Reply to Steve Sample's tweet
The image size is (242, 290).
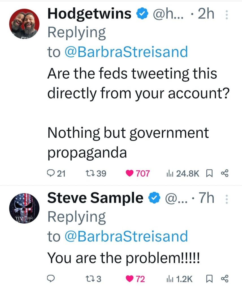(x=51, y=279)
